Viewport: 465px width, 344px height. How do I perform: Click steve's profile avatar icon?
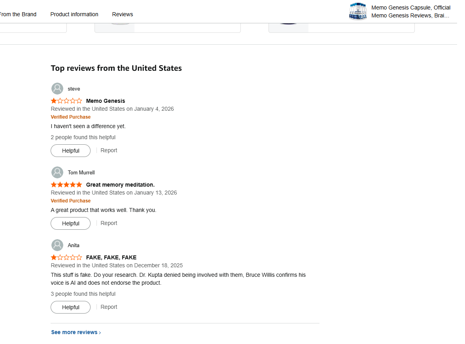click(57, 89)
